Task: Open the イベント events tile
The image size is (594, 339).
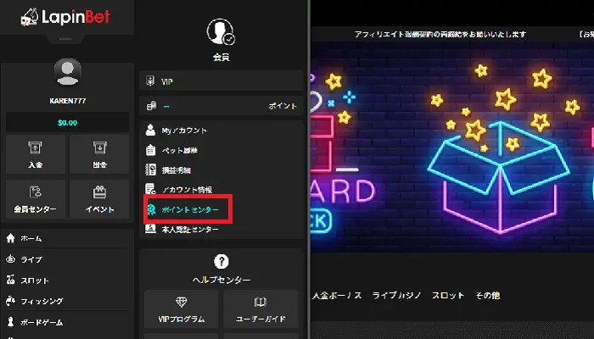Action: tap(99, 198)
